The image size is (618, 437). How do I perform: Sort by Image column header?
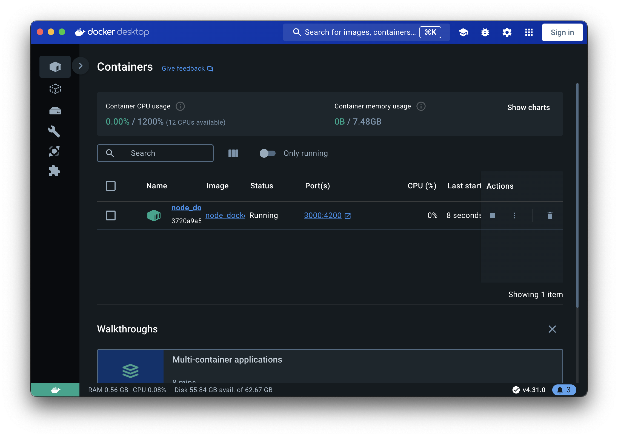(x=218, y=186)
